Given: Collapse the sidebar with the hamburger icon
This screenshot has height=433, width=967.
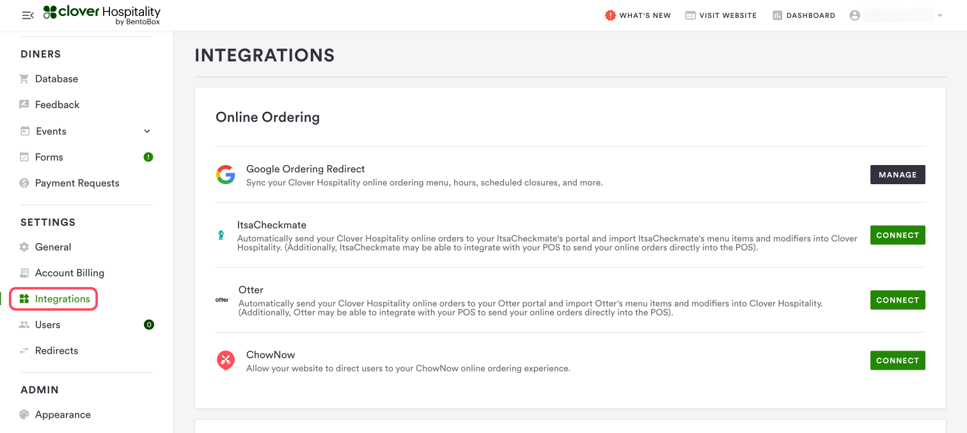Looking at the screenshot, I should pyautogui.click(x=28, y=15).
